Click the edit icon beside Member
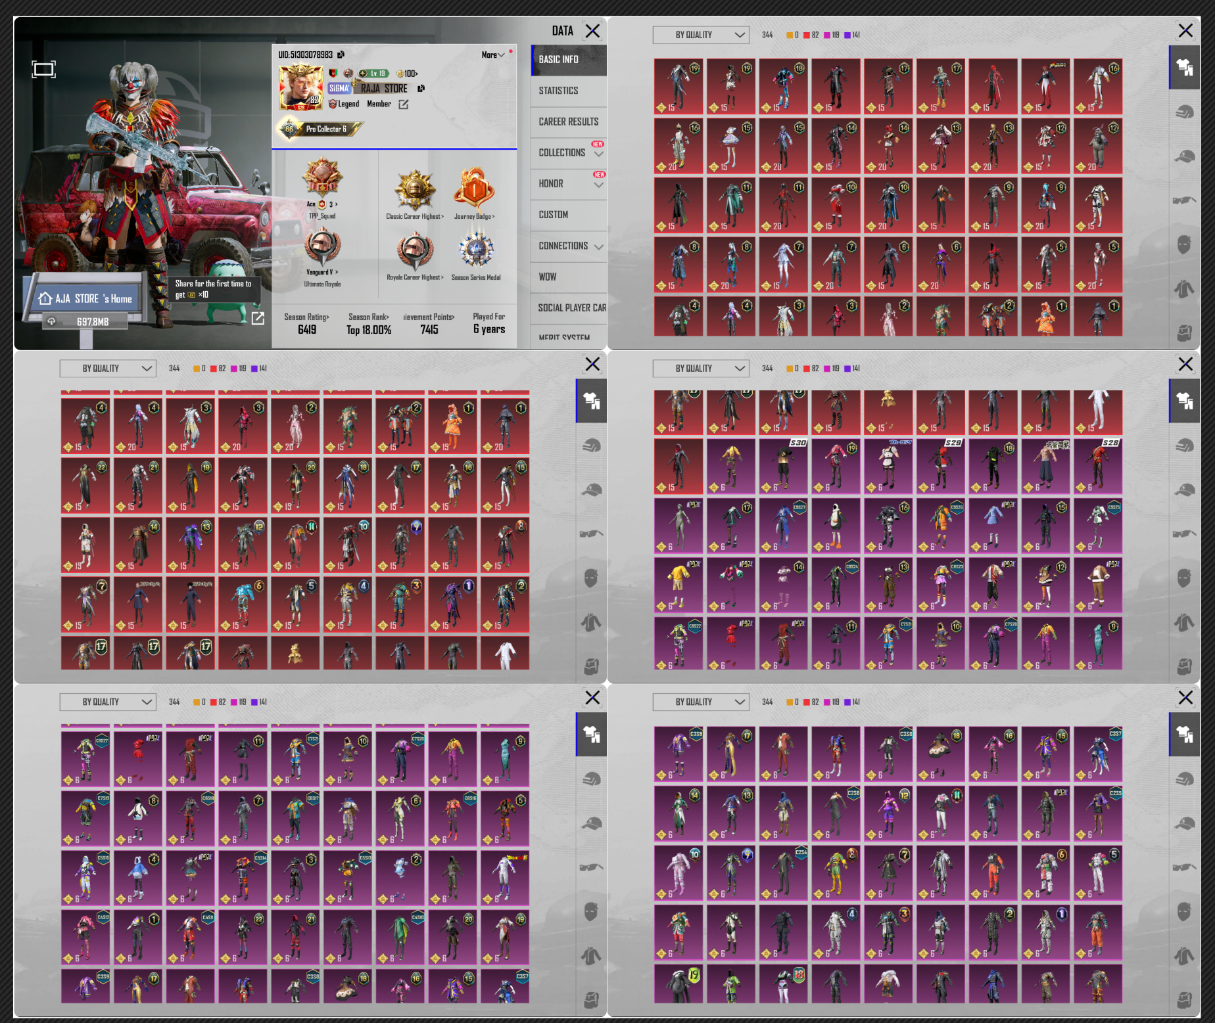1215x1023 pixels. pos(403,104)
